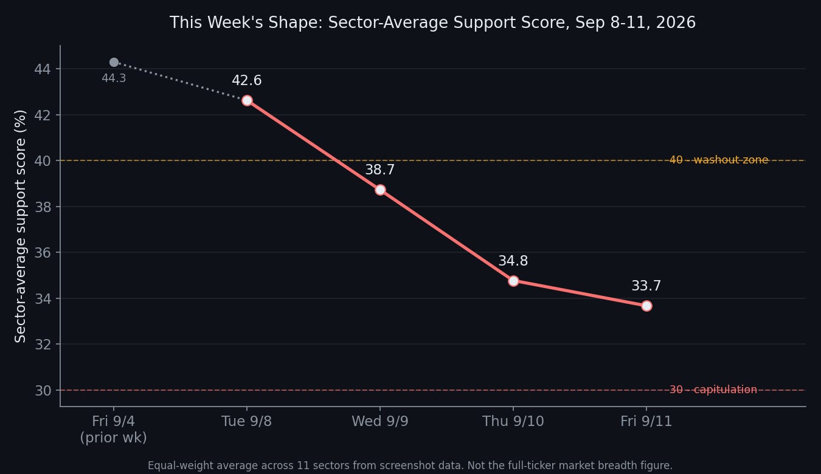Click the Wed 9/9 data point marker
This screenshot has height=474, width=821.
(380, 190)
